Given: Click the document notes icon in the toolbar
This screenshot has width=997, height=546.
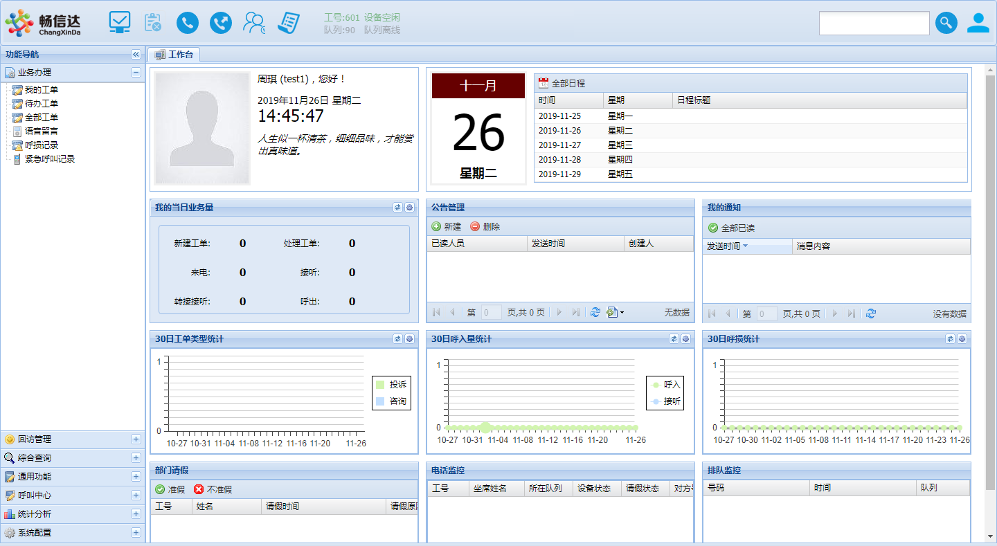Looking at the screenshot, I should click(x=289, y=23).
